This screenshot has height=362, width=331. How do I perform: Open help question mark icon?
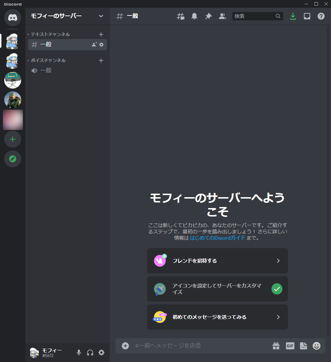click(x=321, y=16)
